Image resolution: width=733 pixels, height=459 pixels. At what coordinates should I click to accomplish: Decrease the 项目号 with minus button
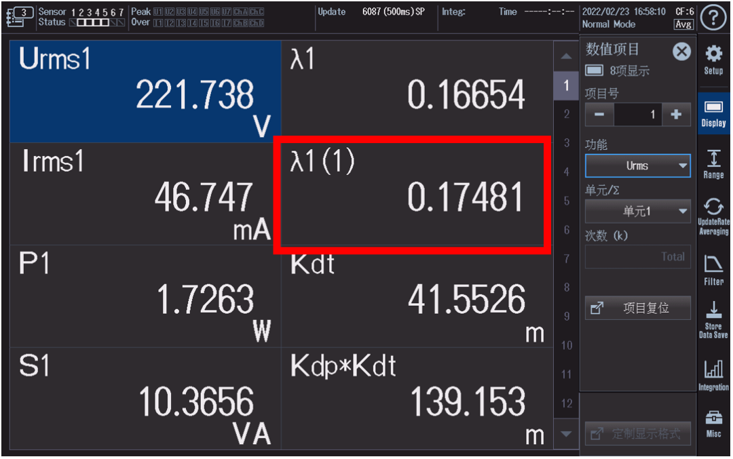(x=599, y=115)
